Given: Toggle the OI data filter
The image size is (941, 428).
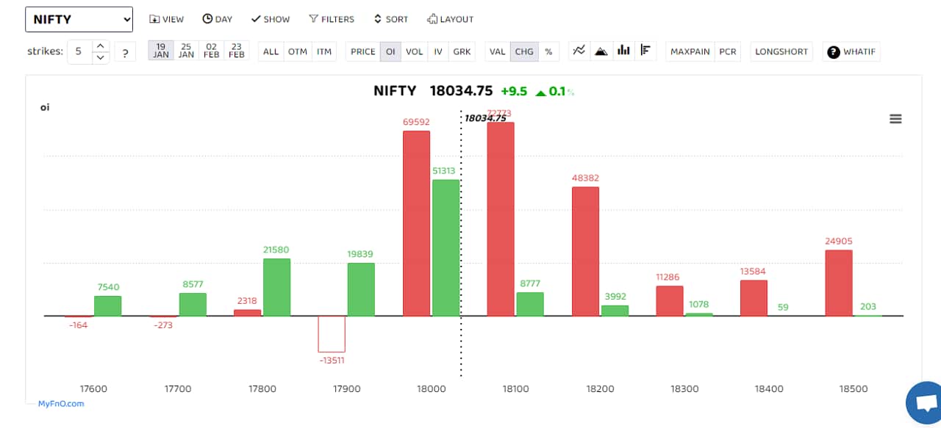Looking at the screenshot, I should point(390,51).
